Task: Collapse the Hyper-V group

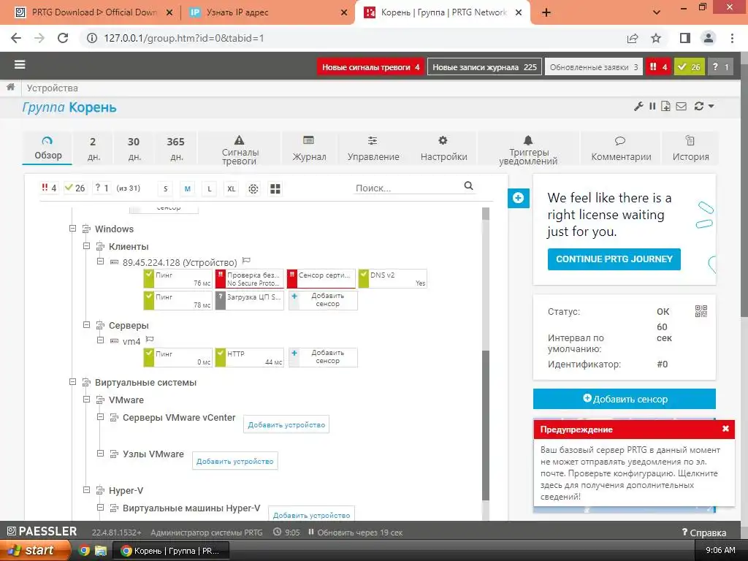Action: (x=86, y=490)
